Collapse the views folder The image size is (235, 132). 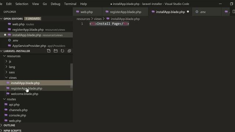tap(6, 77)
